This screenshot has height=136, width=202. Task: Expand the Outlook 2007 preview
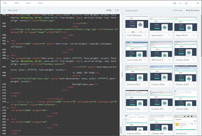(x=194, y=84)
